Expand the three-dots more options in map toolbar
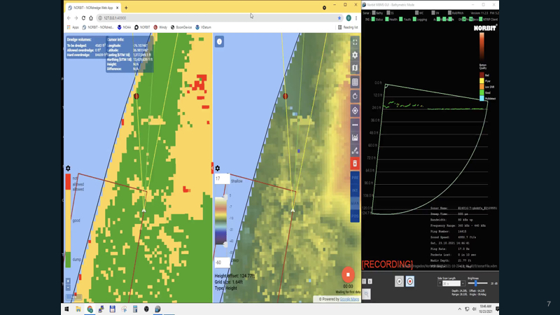The width and height of the screenshot is (560, 315). 355,125
